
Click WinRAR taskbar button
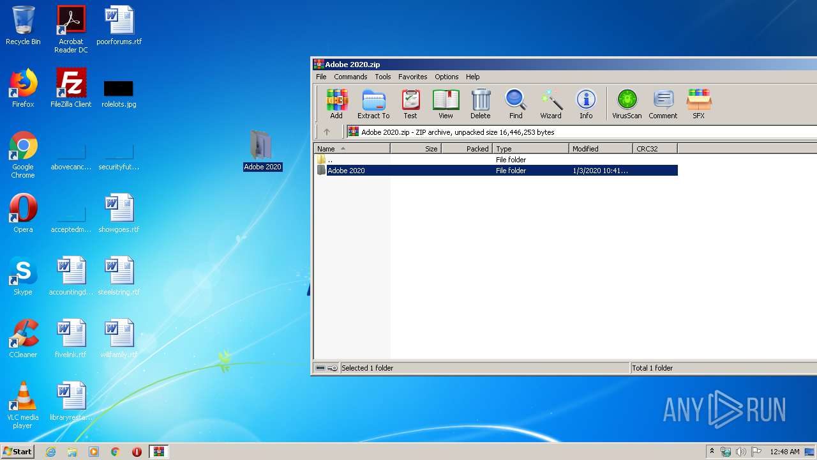(158, 452)
